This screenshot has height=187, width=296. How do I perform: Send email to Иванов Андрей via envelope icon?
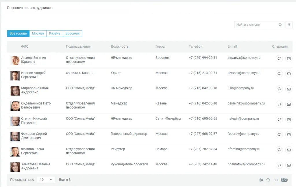(289, 74)
